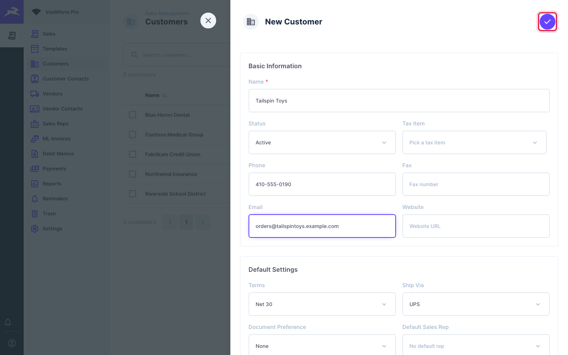Screen dimensions: 568x355
Task: Click the rabbit logo icon
Action: pos(12,12)
